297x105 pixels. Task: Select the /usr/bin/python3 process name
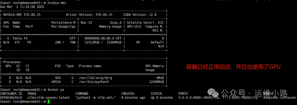tap(94, 82)
